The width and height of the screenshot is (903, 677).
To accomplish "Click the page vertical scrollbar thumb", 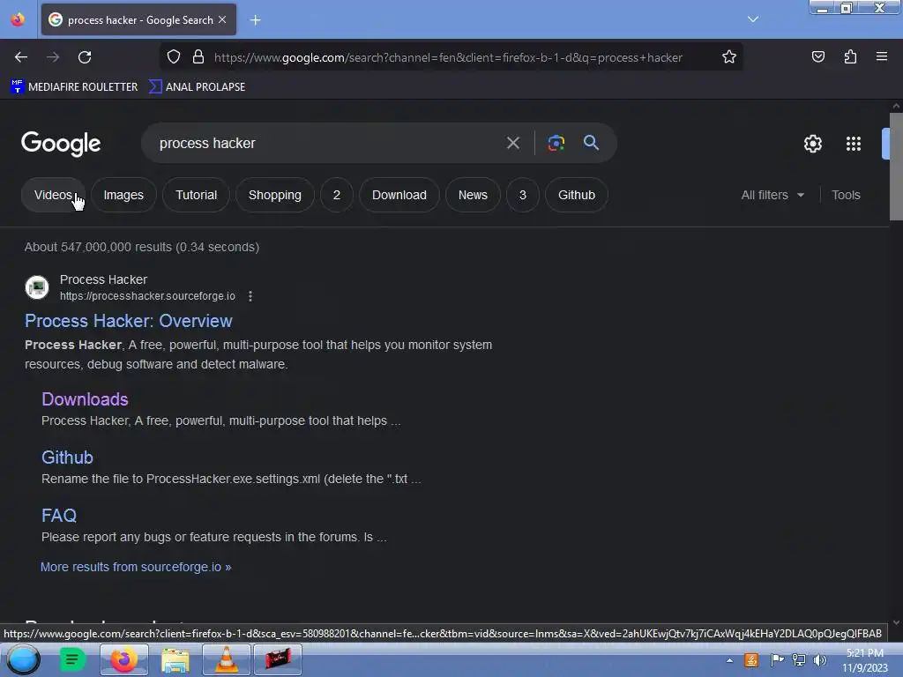I will (x=896, y=167).
